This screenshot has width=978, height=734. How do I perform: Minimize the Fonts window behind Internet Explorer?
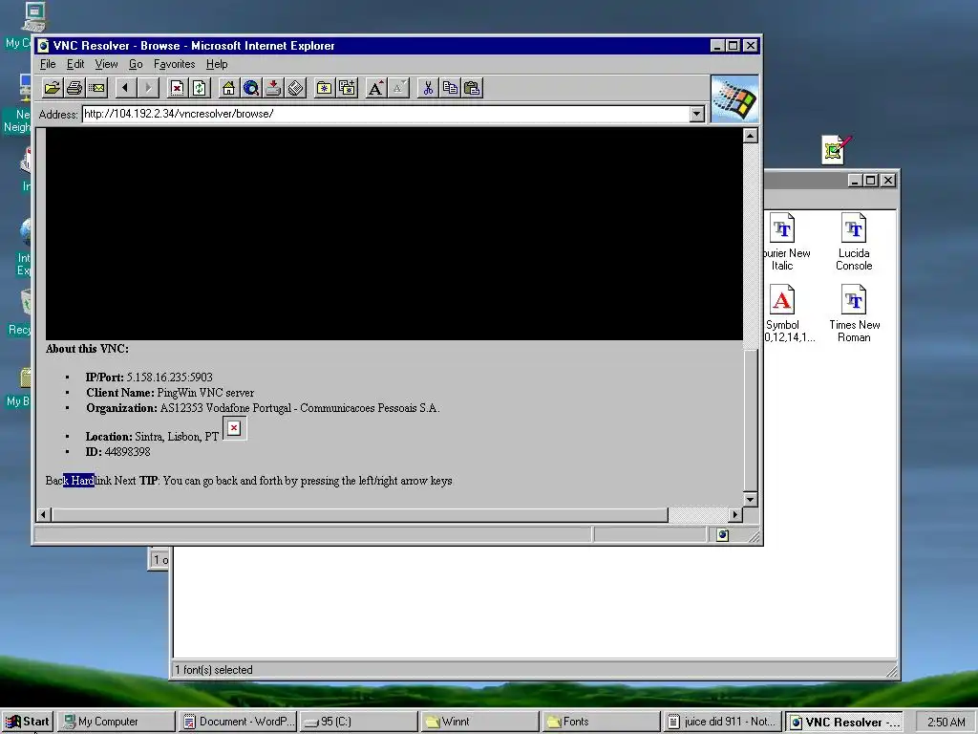pos(856,181)
